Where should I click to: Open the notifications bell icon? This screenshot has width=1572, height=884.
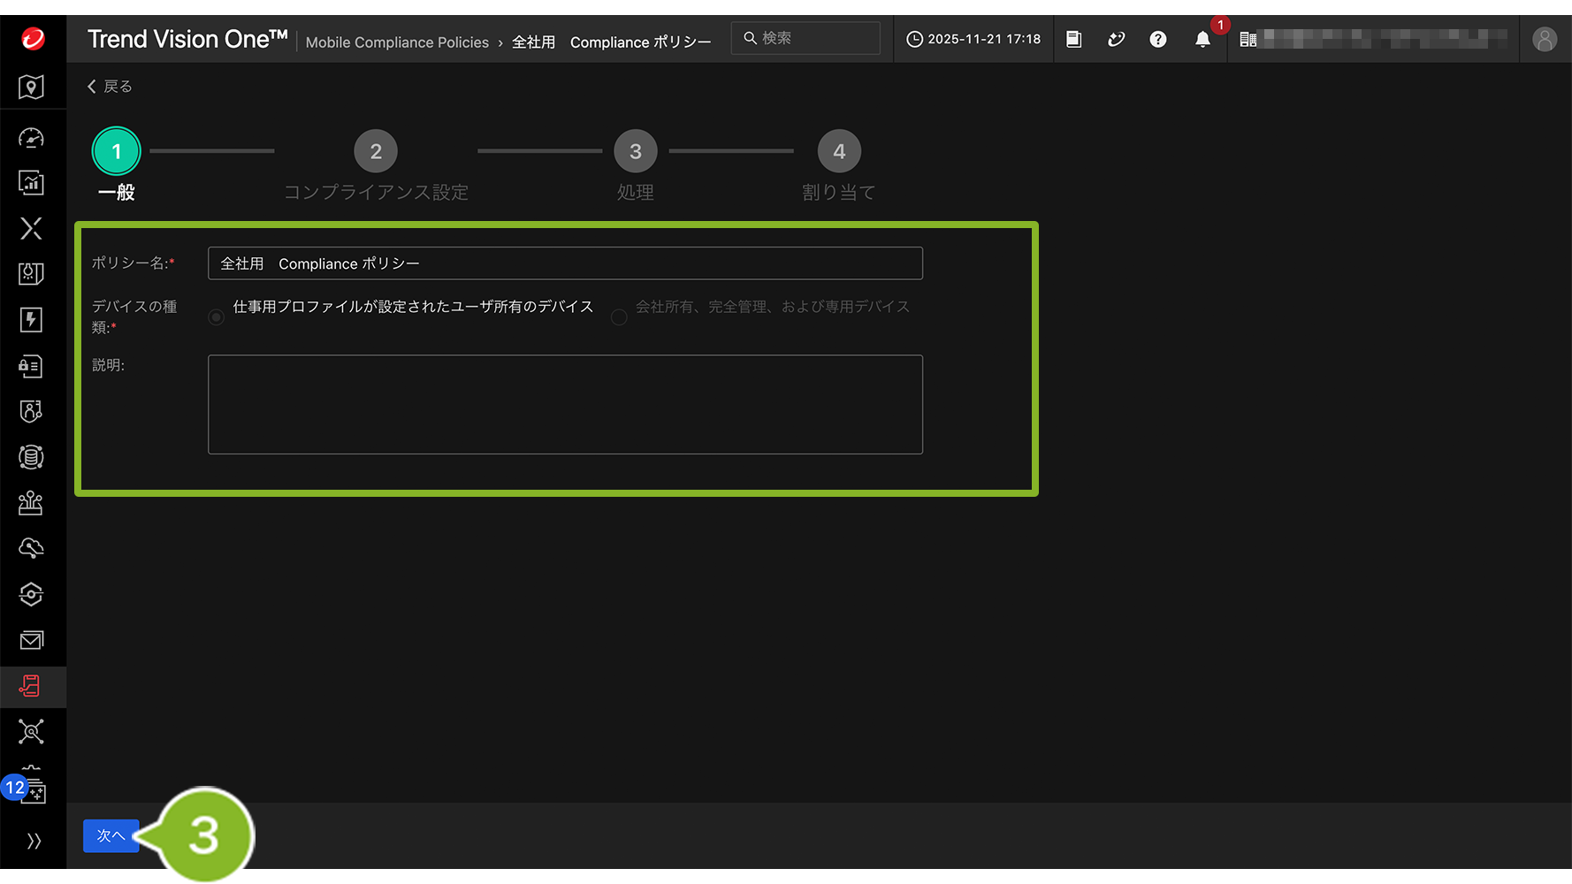1202,39
